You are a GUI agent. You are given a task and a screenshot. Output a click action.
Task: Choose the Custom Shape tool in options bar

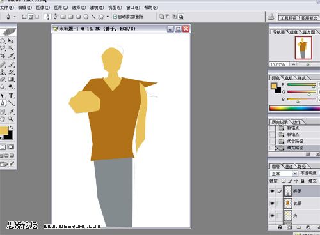tap(101, 17)
